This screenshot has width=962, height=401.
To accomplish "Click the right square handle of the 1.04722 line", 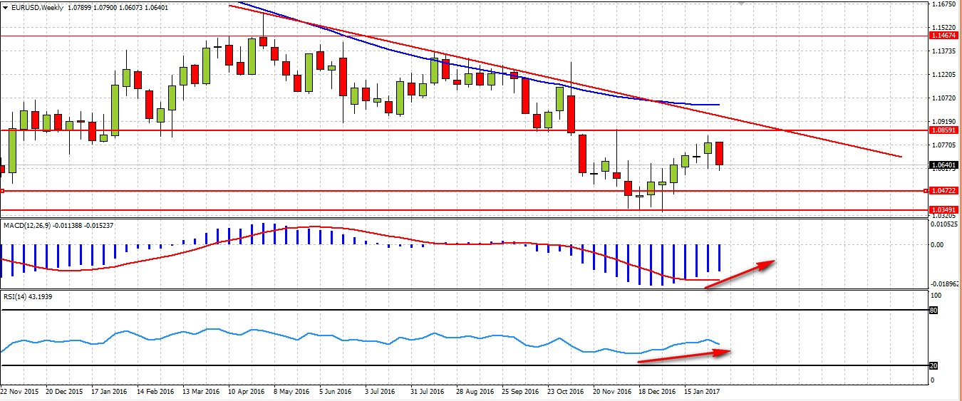I will (925, 191).
